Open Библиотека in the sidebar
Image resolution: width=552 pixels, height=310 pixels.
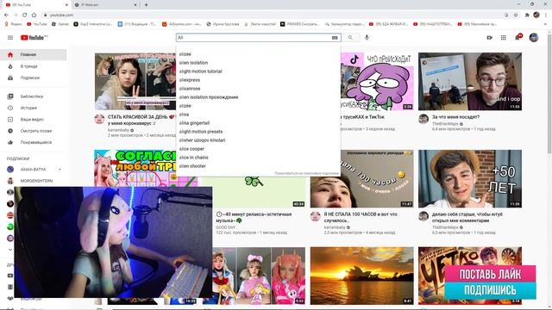(34, 96)
